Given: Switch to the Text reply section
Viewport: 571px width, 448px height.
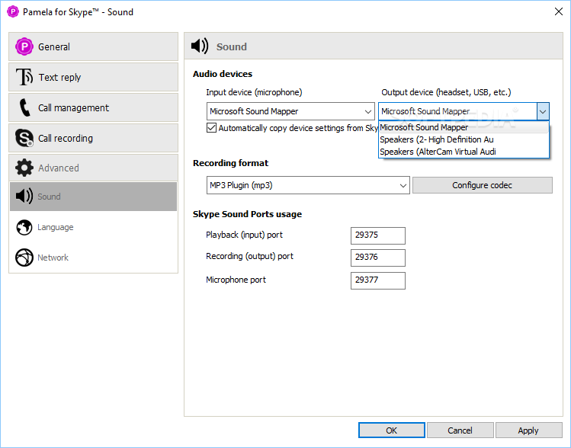Looking at the screenshot, I should pos(94,77).
